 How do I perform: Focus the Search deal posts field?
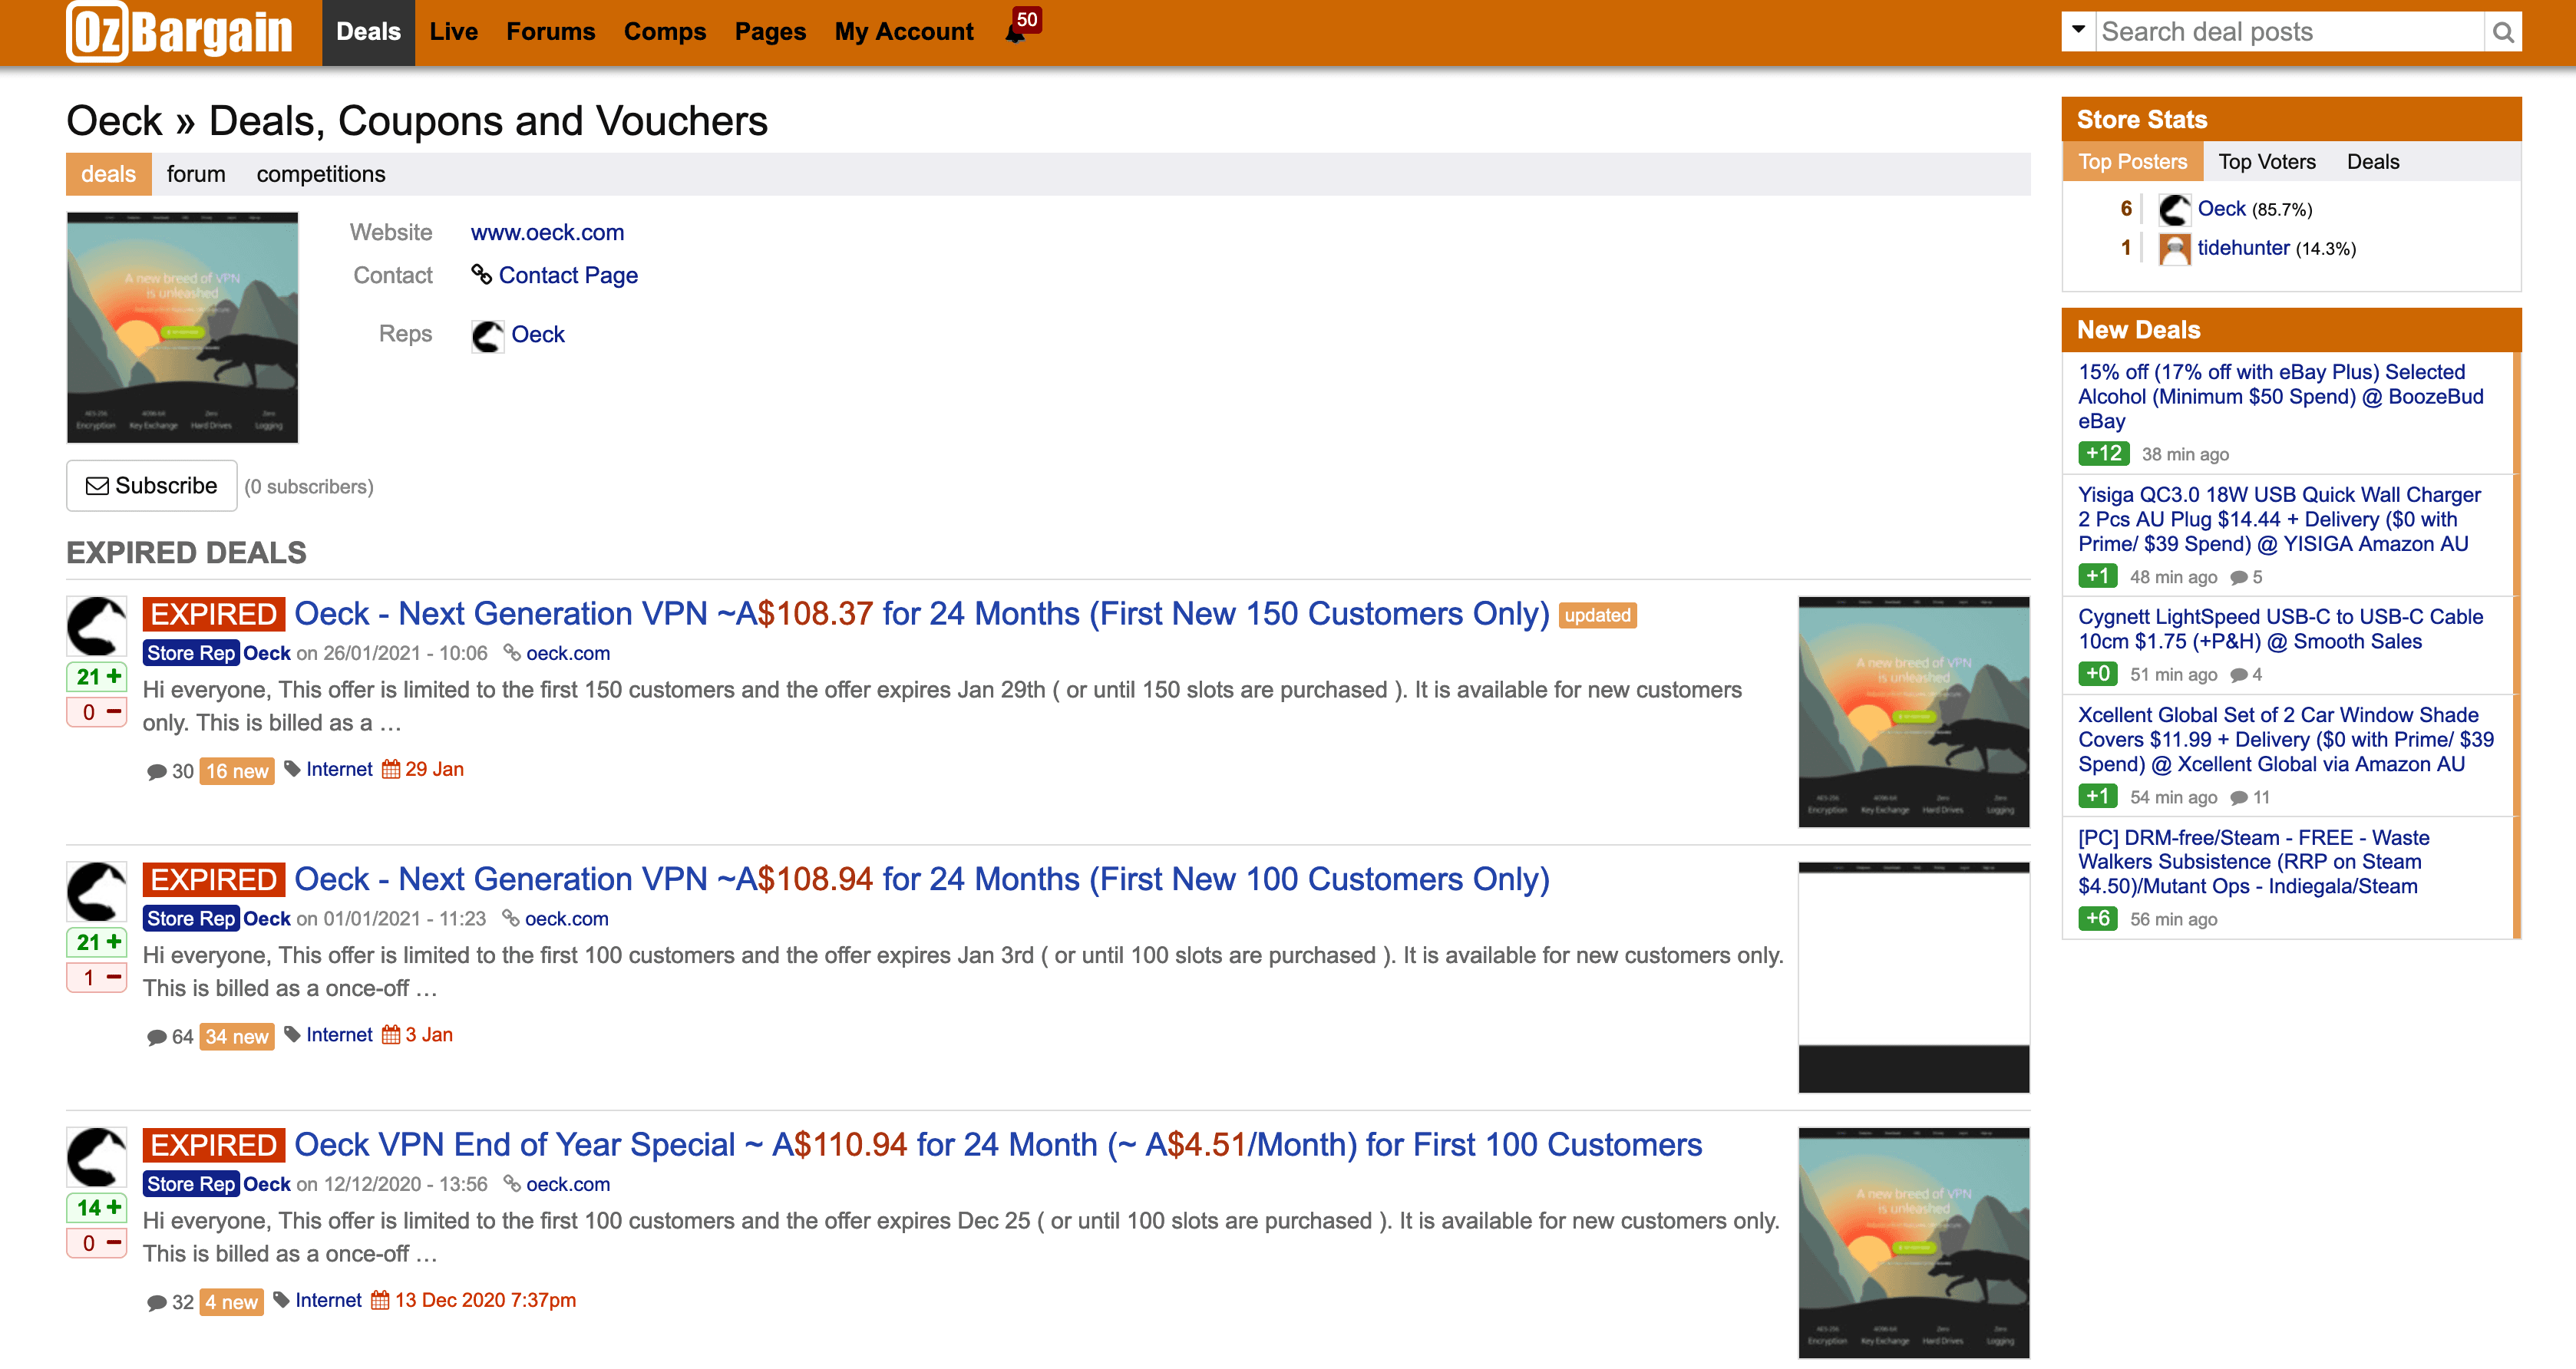click(x=2290, y=32)
